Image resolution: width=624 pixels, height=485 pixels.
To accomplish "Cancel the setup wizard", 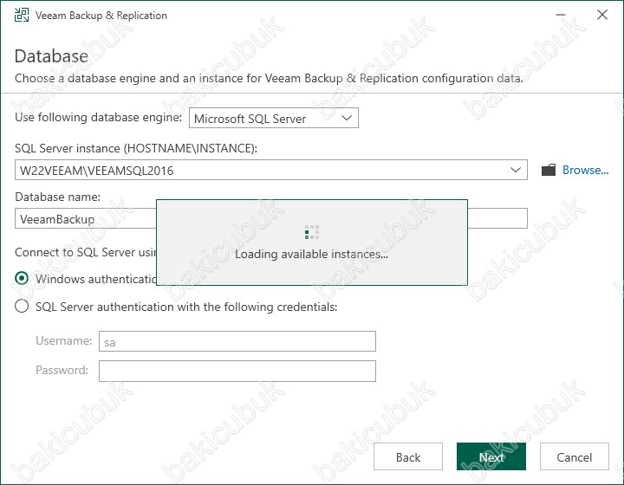I will pos(575,456).
